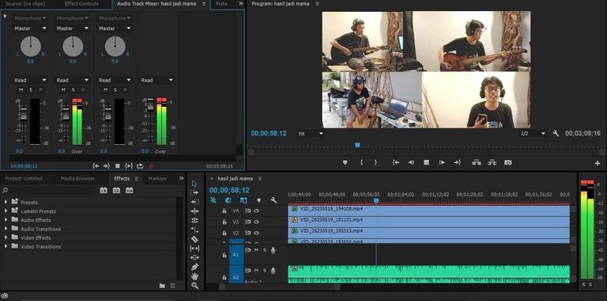The image size is (607, 301).
Task: Open timeline display settings wrench
Action: point(273,200)
